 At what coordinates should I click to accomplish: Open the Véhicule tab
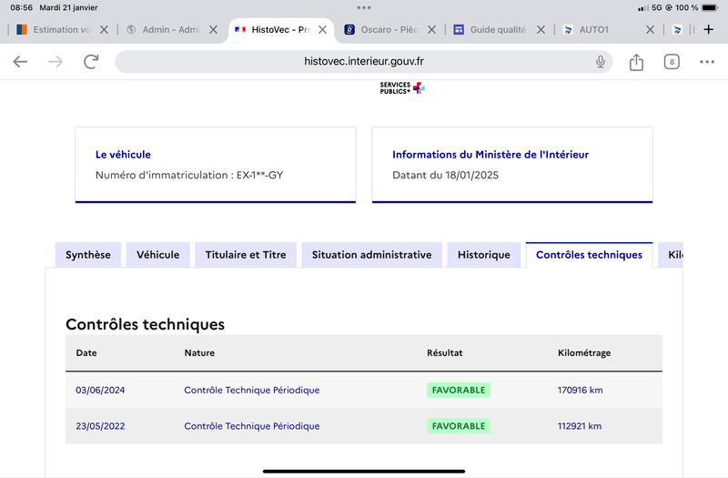(x=157, y=255)
